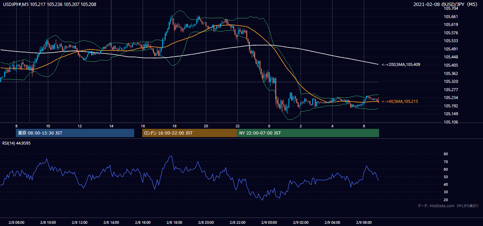Viewport: 483px width, 226px height.
Task: Select the 200 SMA 105.409 label
Action: pos(401,64)
